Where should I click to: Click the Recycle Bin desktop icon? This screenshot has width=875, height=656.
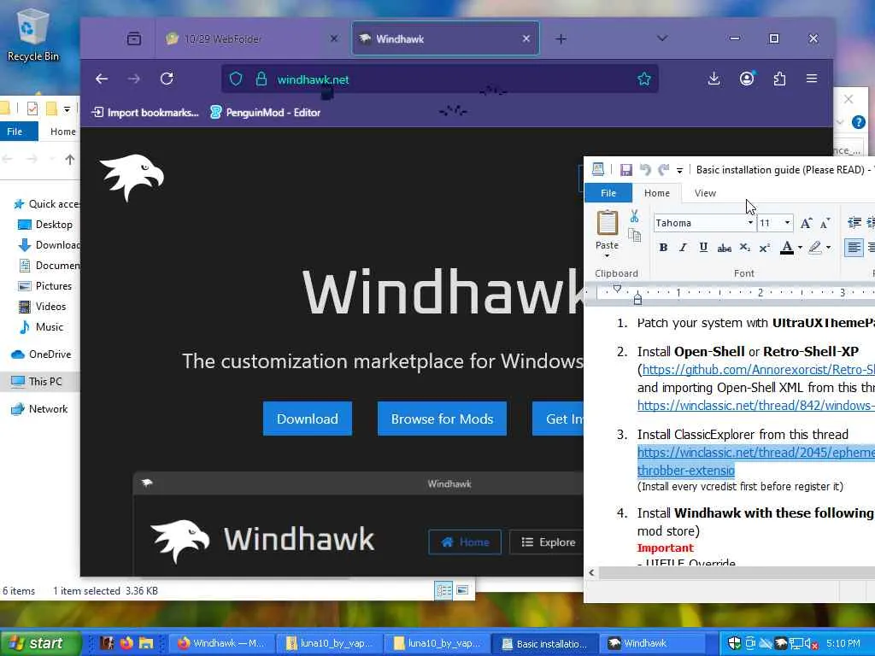point(33,34)
